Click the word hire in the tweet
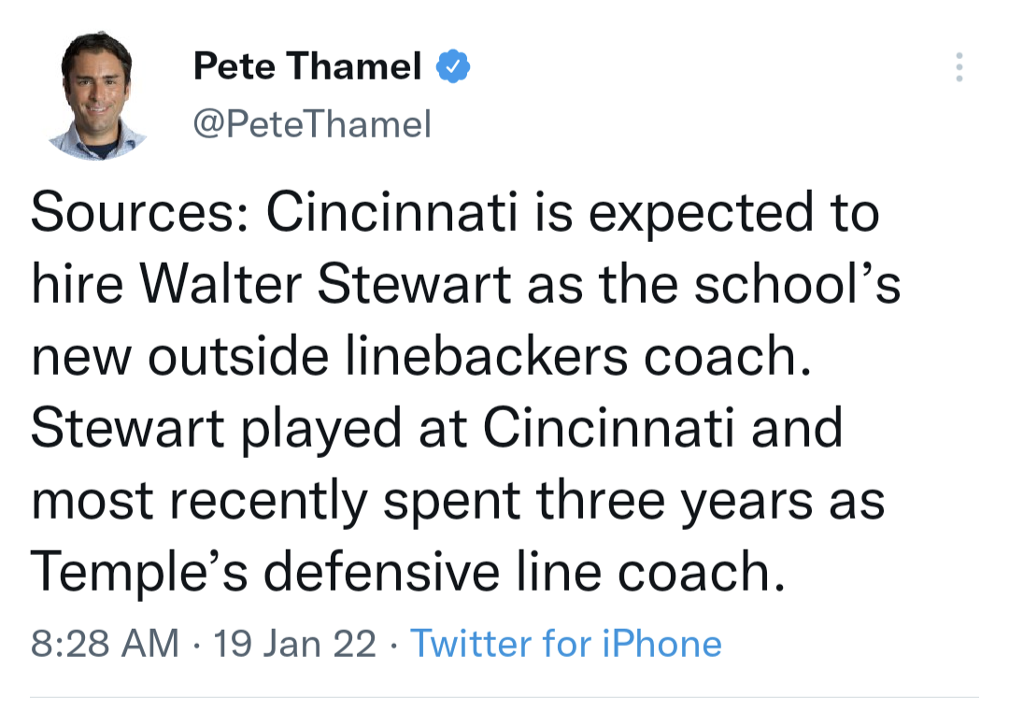Image resolution: width=1009 pixels, height=712 pixels. coord(77,284)
